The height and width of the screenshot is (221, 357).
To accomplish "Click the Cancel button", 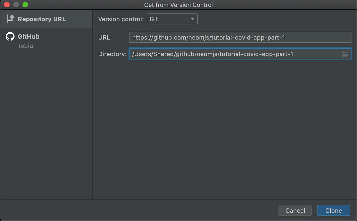I will (x=295, y=210).
